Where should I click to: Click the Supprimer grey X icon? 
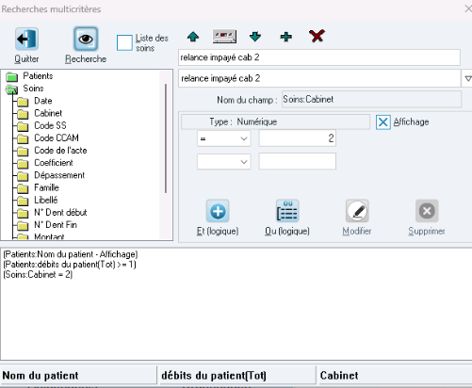point(427,211)
